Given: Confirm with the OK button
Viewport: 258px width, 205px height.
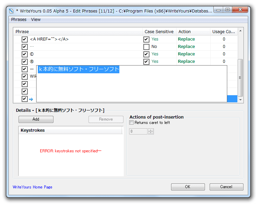Looking at the screenshot, I should coord(188,187).
